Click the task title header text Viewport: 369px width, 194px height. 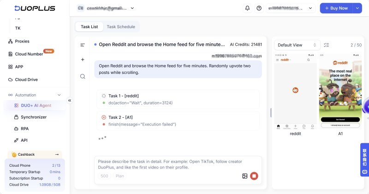coord(162,44)
